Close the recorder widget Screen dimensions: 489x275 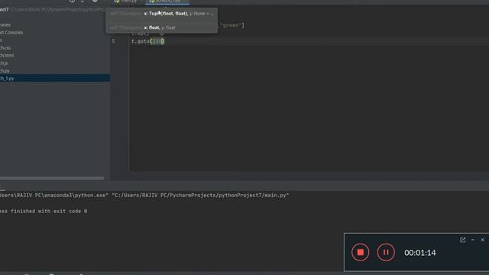tap(482, 240)
